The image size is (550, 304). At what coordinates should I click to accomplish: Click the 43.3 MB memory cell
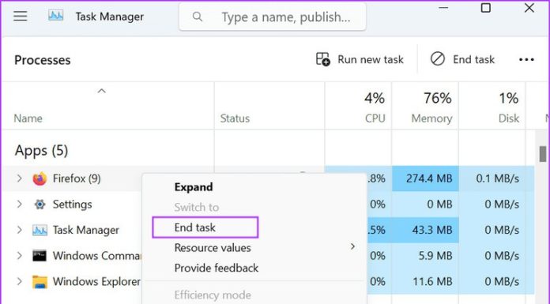click(425, 230)
